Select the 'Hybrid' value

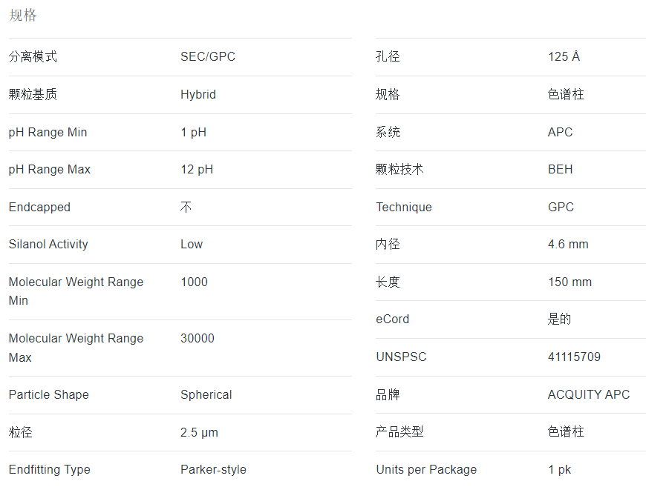click(x=198, y=95)
